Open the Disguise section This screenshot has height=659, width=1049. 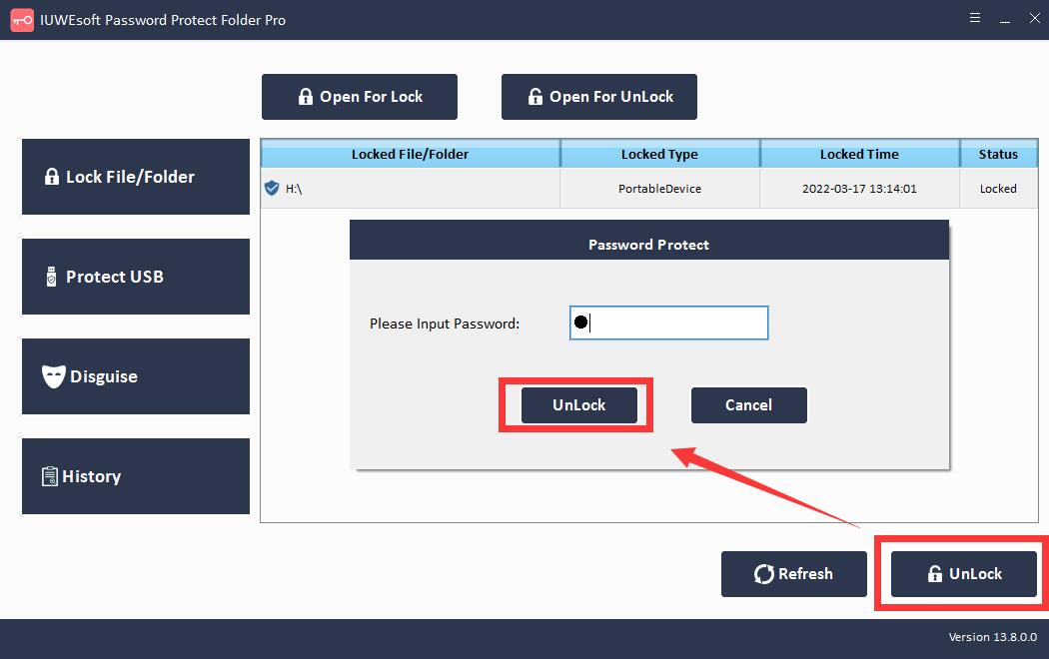click(136, 376)
